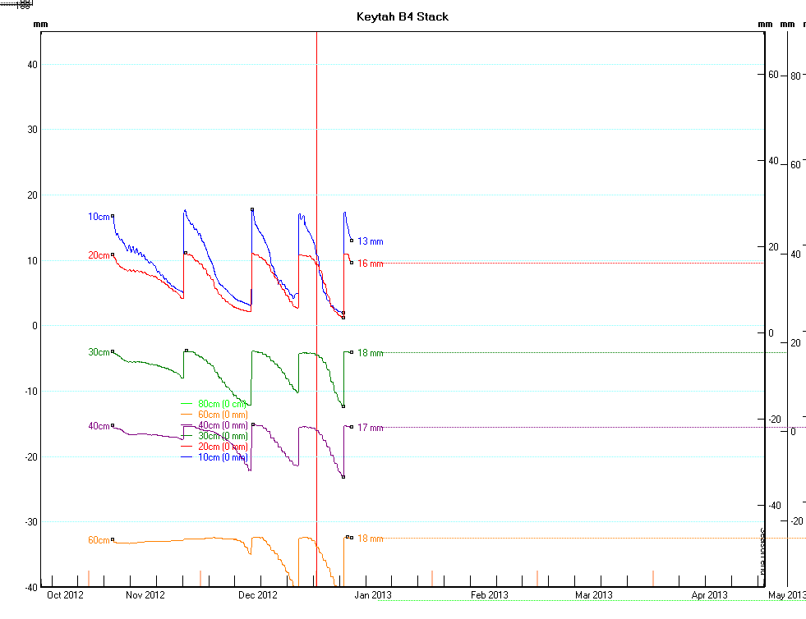The image size is (806, 619).
Task: Click the Dec 2012 date axis label
Action: tap(256, 595)
